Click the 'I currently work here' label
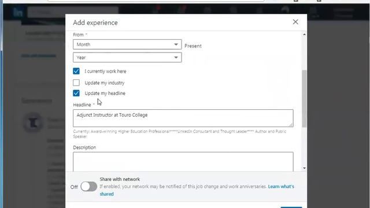This screenshot has height=208, width=370. (x=105, y=71)
